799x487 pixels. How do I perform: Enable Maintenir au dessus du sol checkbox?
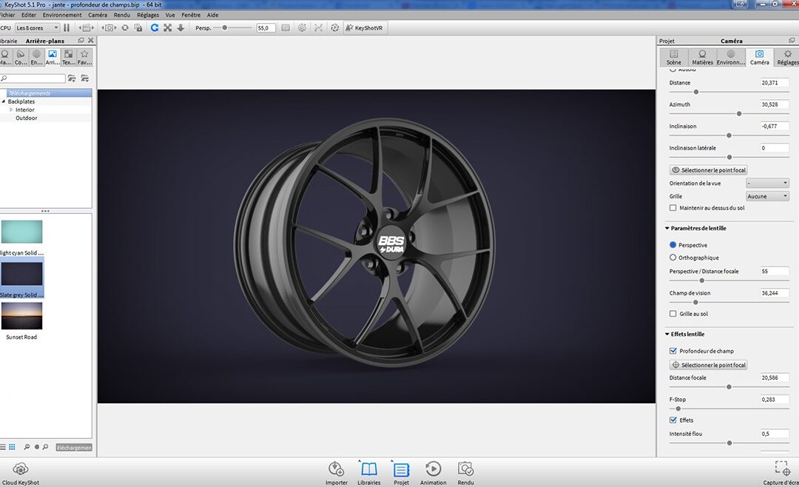[672, 208]
